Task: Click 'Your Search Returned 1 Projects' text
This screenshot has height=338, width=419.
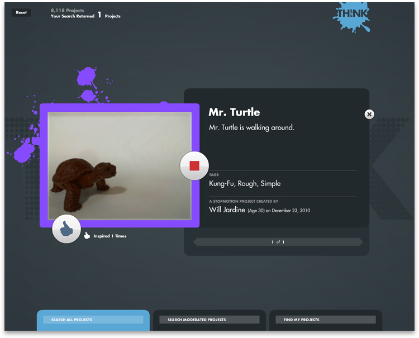Action: pos(85,15)
